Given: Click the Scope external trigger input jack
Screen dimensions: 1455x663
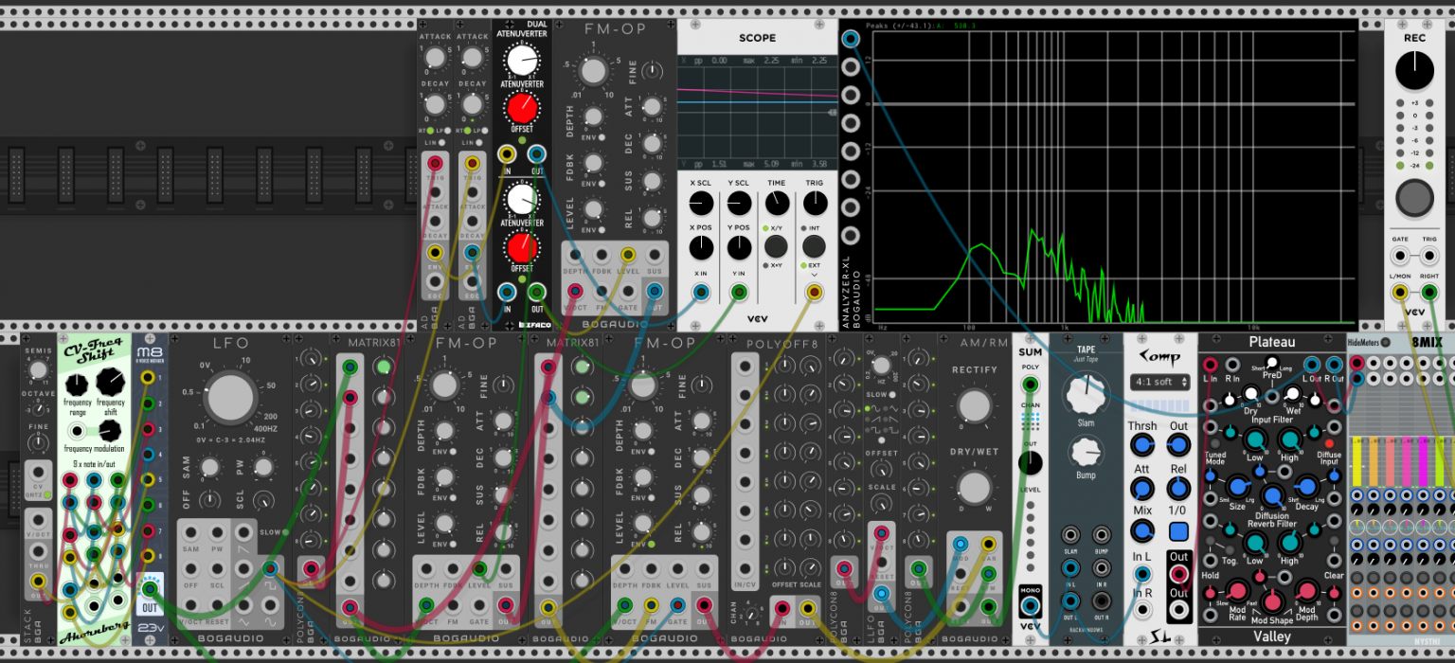Looking at the screenshot, I should (814, 292).
